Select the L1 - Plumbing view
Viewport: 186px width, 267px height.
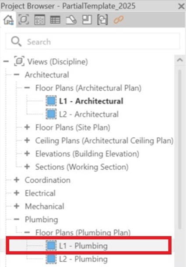[88, 246]
